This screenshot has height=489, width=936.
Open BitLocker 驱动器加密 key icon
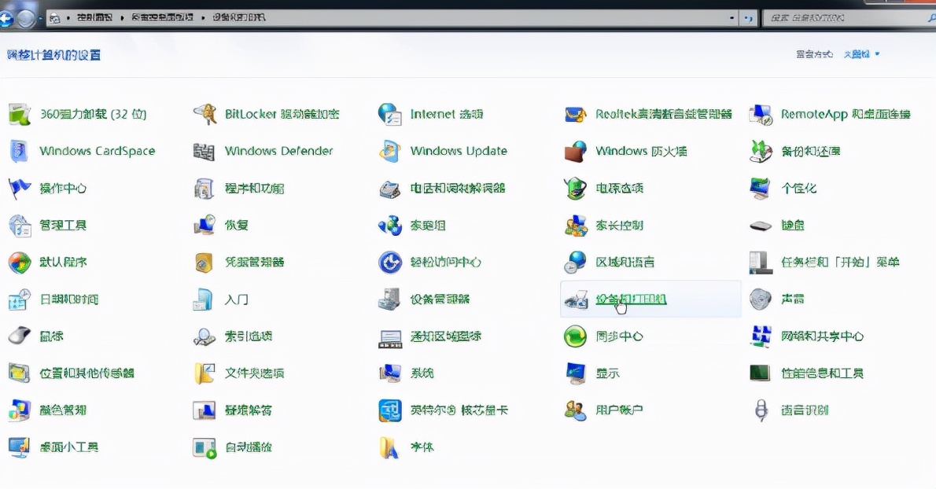click(x=205, y=114)
